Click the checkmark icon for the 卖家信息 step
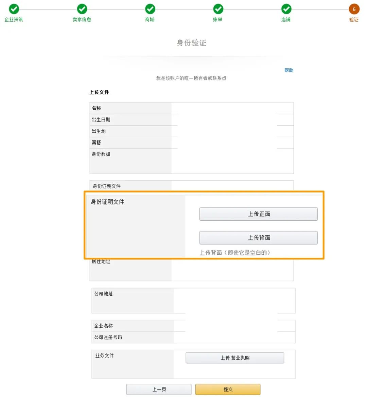The image size is (367, 399). point(82,9)
